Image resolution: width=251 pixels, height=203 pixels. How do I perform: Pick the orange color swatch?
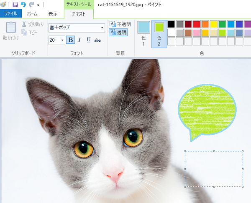point(205,25)
